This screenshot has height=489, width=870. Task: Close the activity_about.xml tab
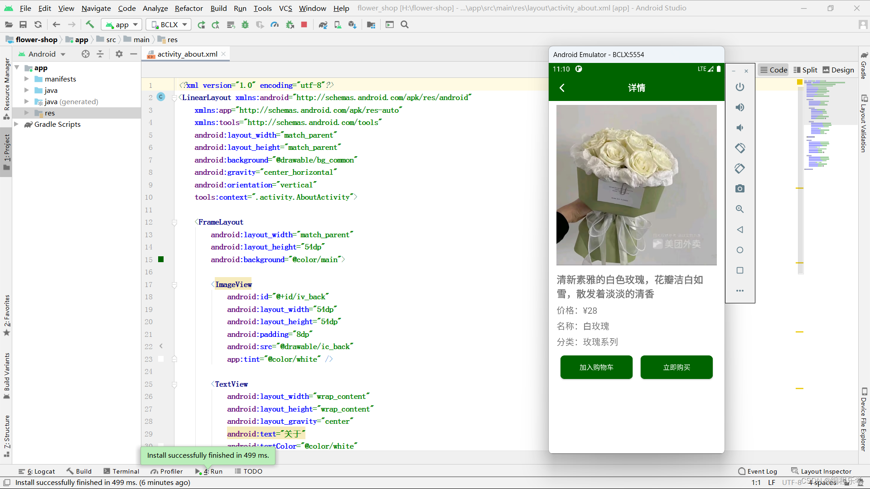[223, 54]
